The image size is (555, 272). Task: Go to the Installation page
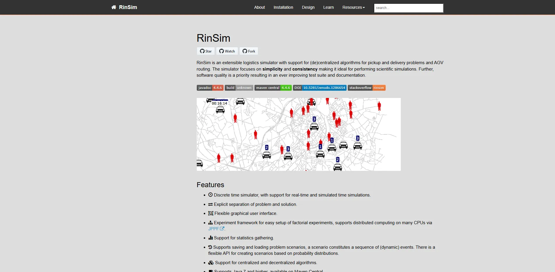(283, 7)
